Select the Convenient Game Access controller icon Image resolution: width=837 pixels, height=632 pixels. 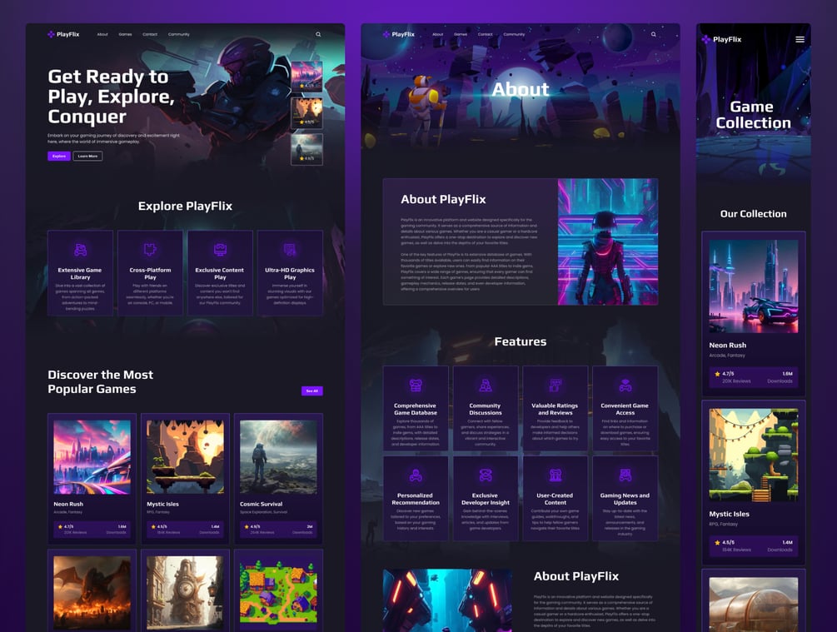pyautogui.click(x=625, y=385)
